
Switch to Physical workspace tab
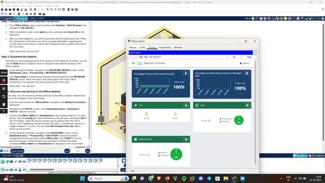click(20, 18)
